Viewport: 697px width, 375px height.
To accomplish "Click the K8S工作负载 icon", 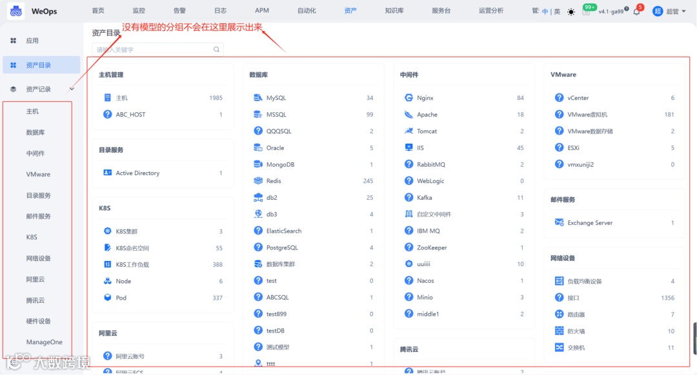I will point(107,264).
